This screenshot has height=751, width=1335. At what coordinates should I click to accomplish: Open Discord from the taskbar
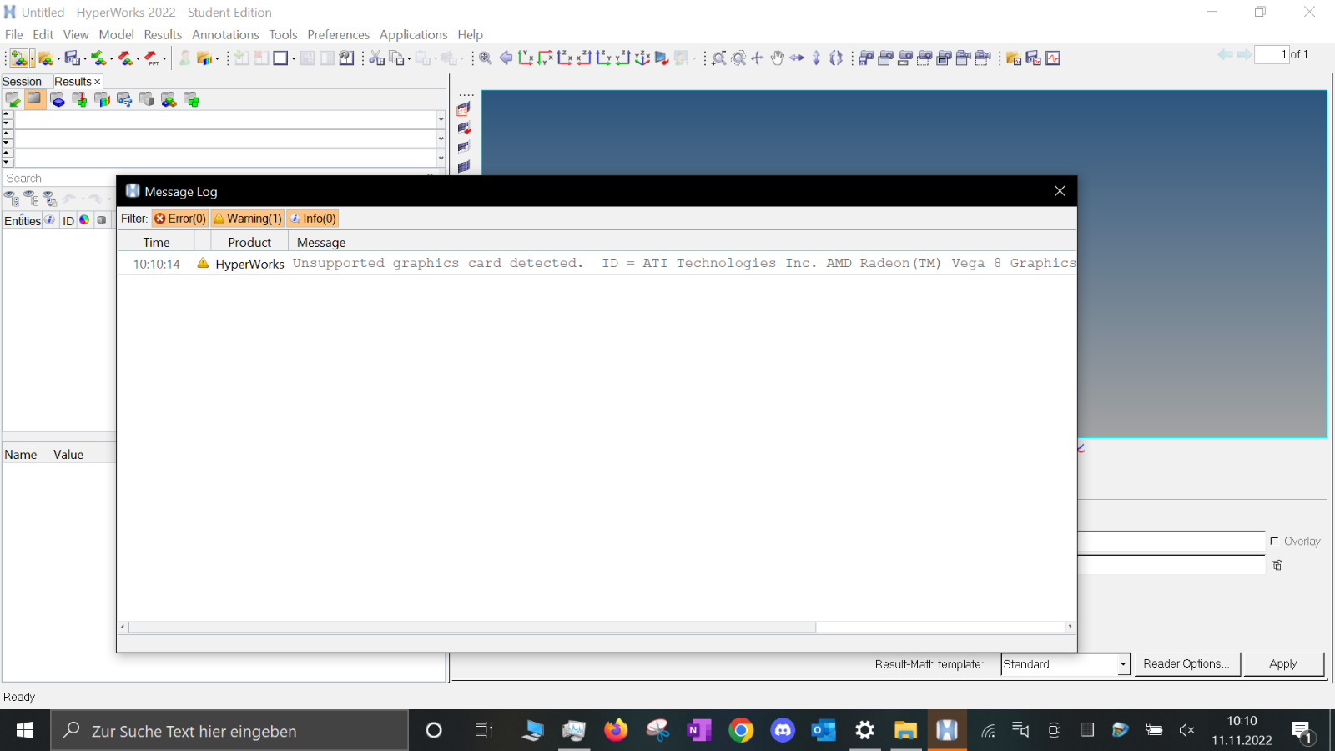pos(783,730)
